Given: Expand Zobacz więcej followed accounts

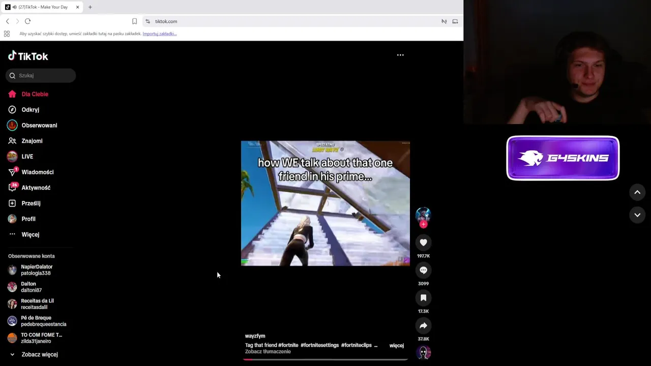Looking at the screenshot, I should [x=33, y=354].
